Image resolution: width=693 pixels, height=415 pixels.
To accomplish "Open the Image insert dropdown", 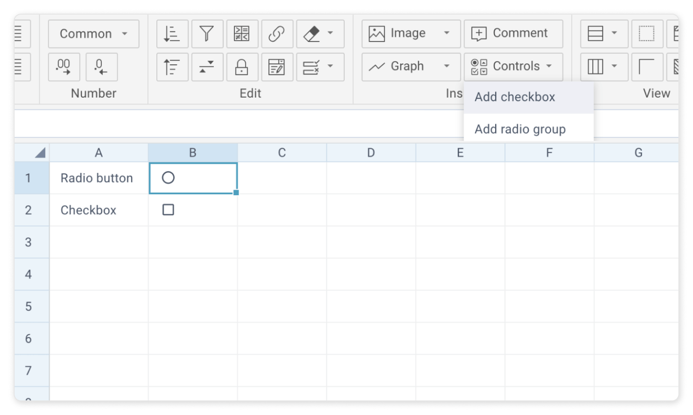I will coord(411,34).
